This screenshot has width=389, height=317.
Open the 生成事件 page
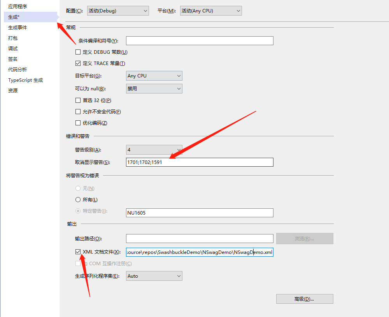pos(18,28)
